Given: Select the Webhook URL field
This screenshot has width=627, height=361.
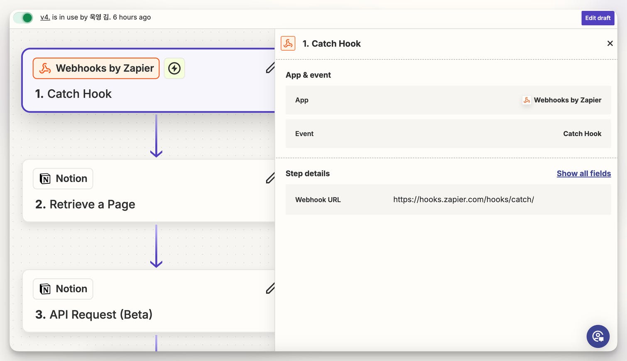Looking at the screenshot, I should tap(463, 200).
